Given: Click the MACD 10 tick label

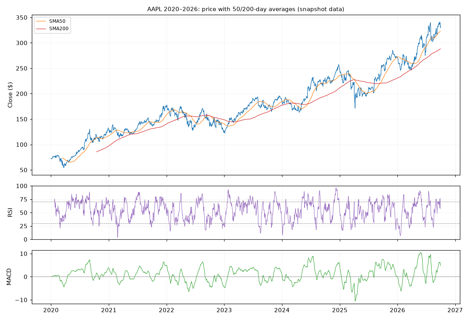Looking at the screenshot, I should coord(24,254).
